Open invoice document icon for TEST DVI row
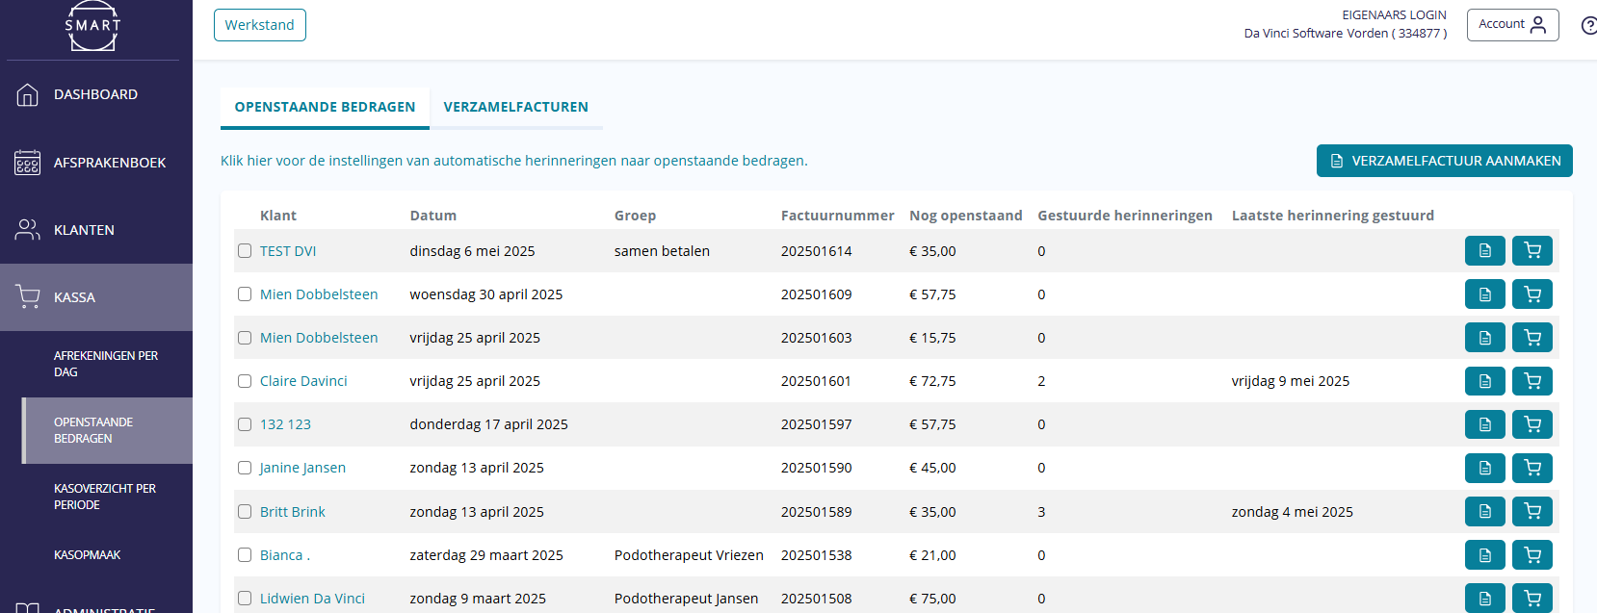The width and height of the screenshot is (1597, 613). (x=1484, y=251)
